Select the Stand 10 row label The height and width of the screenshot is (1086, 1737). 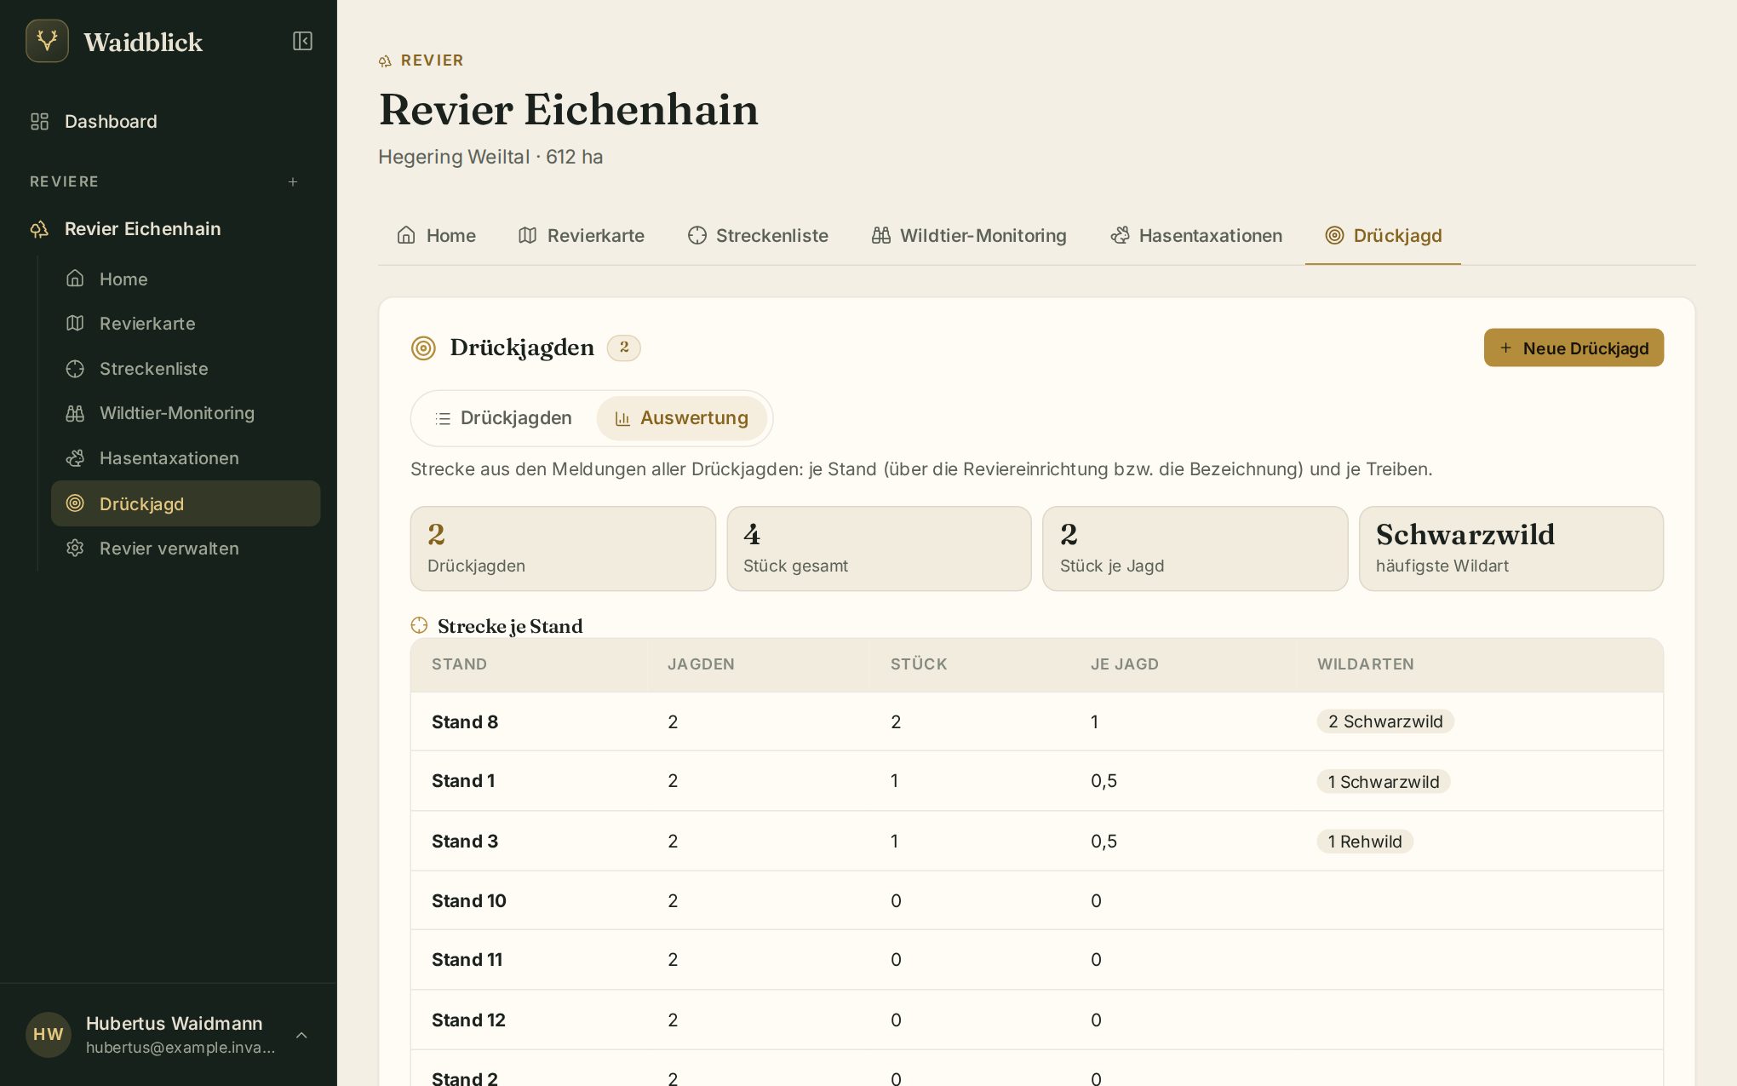pos(469,900)
